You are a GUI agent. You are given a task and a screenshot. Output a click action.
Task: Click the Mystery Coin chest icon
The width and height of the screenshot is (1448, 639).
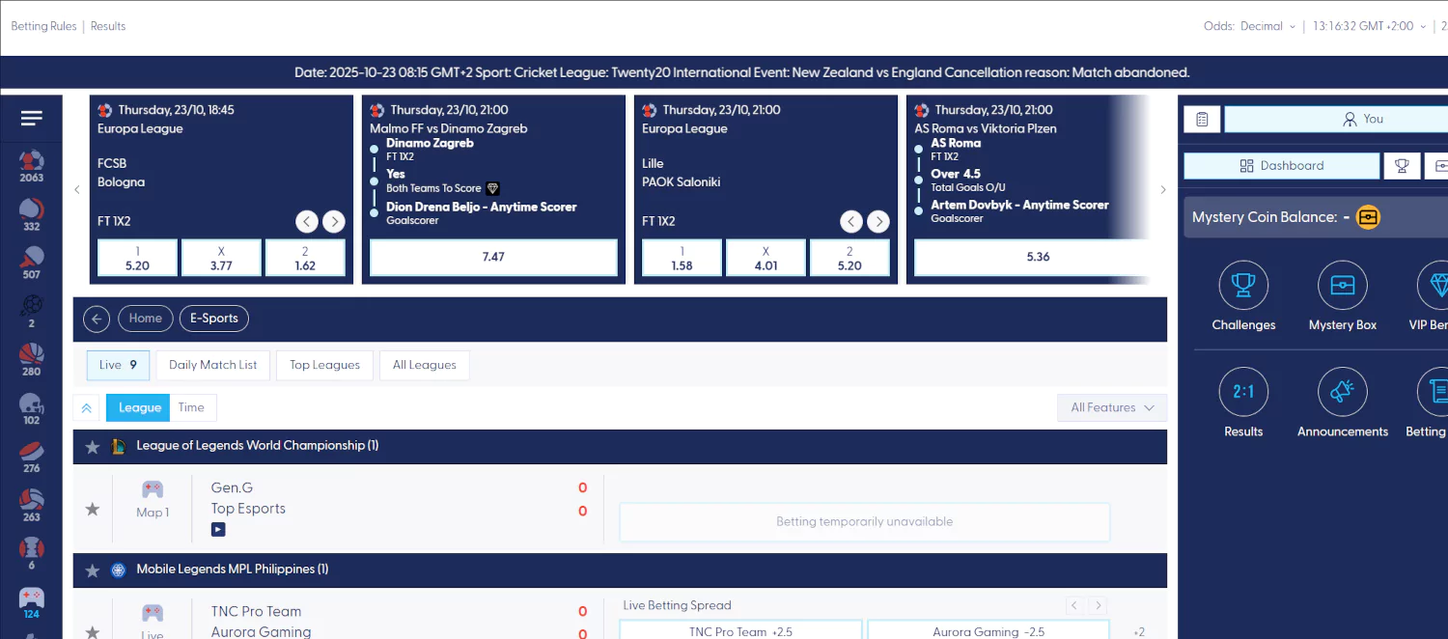tap(1368, 217)
